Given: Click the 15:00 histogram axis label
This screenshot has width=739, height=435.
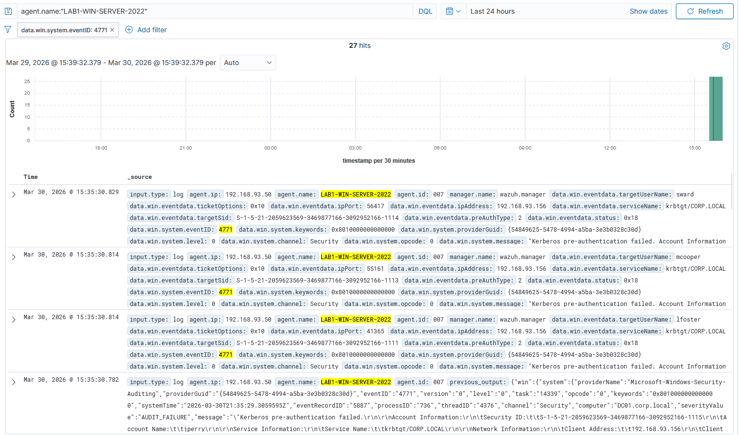Looking at the screenshot, I should click(694, 148).
